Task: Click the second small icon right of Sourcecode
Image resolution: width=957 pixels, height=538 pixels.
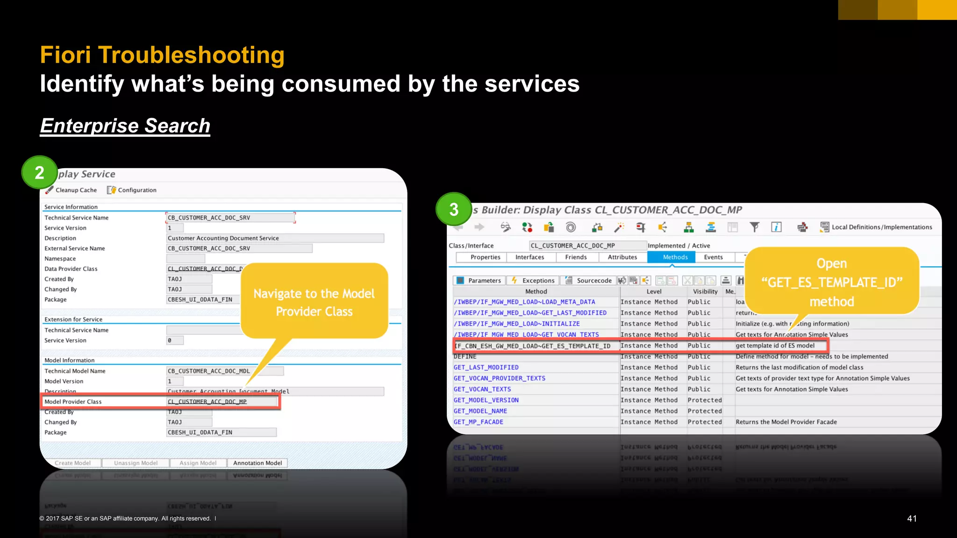Action: (634, 280)
